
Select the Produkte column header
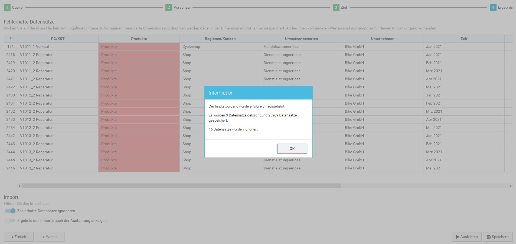[x=139, y=39]
